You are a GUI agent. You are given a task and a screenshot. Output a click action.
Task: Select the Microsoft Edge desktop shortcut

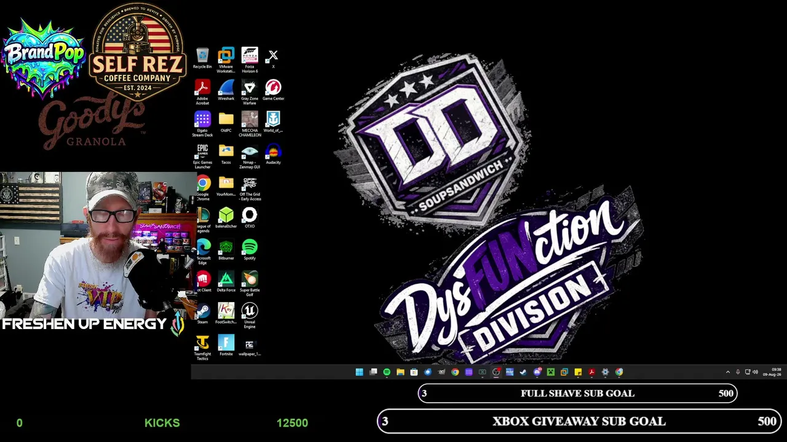[x=203, y=252]
